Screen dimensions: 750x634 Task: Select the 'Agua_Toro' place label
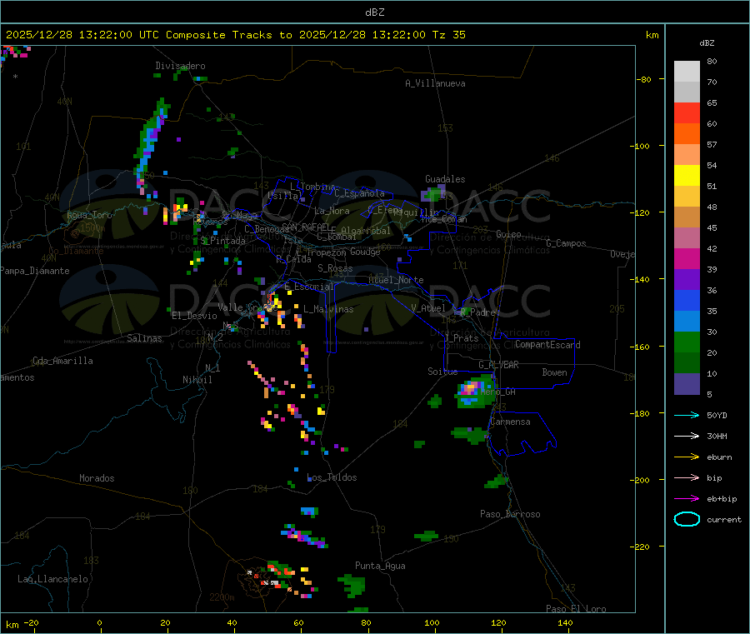pyautogui.click(x=89, y=215)
